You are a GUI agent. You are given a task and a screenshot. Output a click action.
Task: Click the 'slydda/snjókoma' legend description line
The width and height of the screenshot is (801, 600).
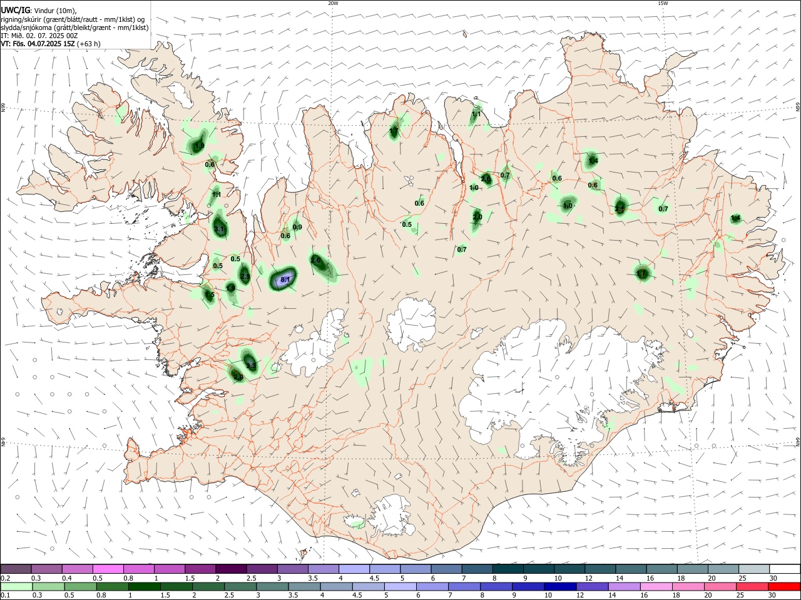74,27
